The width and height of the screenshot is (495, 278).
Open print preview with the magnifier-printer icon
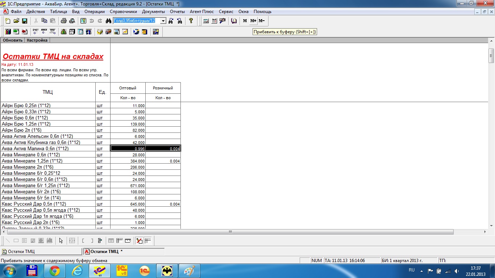pyautogui.click(x=72, y=21)
